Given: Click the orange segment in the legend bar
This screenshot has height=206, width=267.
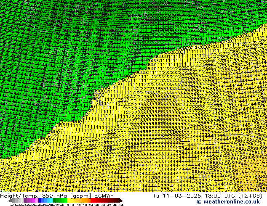Looking at the screenshot, I should 87,201.
